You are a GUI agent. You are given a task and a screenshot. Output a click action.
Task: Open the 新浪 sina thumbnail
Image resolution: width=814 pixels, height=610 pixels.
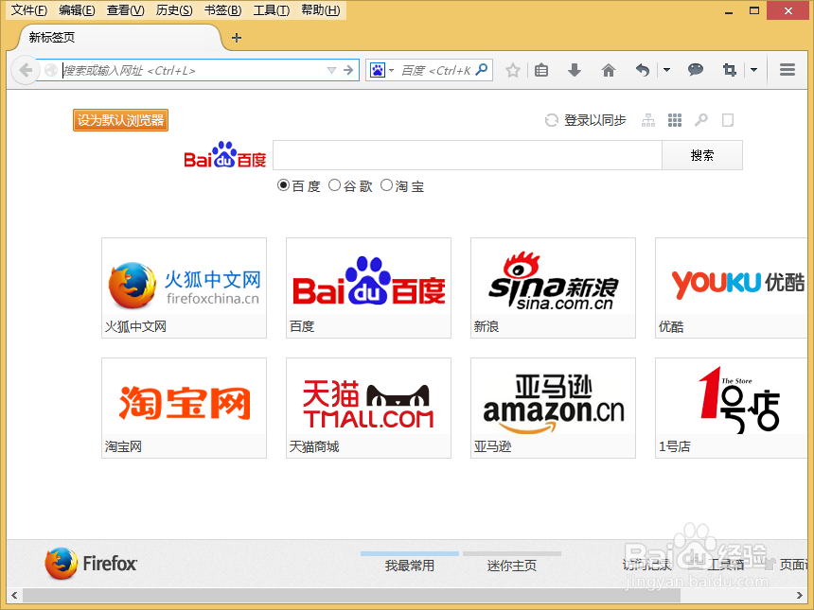pos(553,288)
